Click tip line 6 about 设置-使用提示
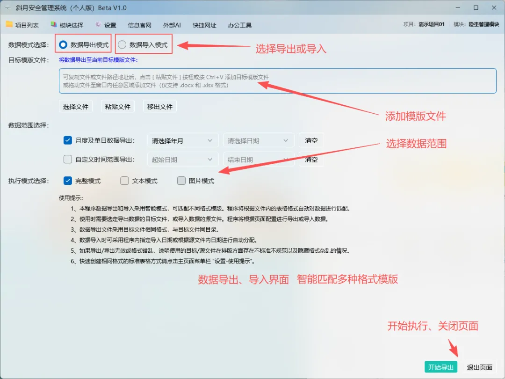 (163, 261)
